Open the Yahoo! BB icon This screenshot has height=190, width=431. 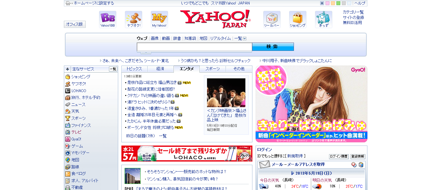108,19
